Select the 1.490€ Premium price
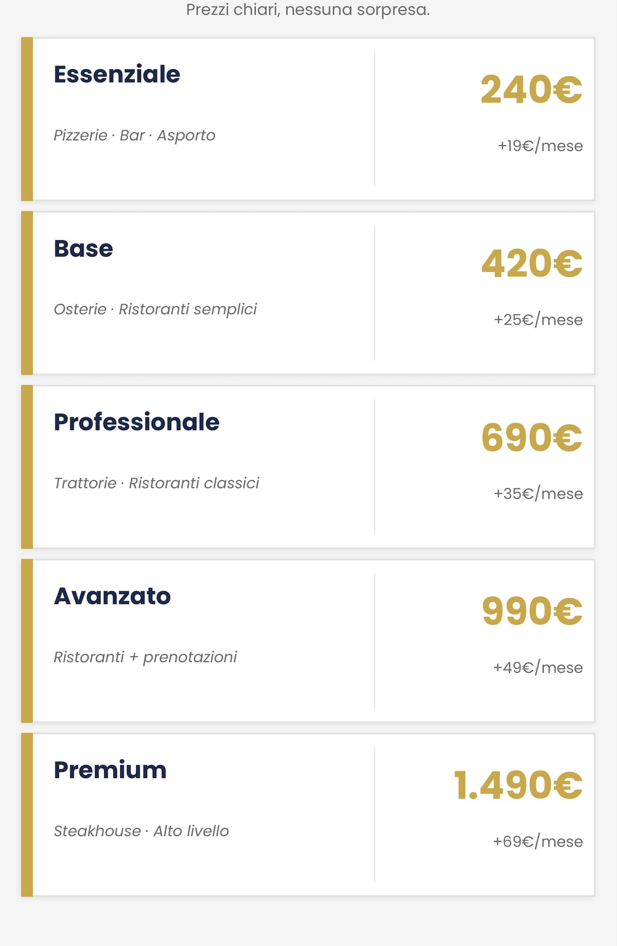The height and width of the screenshot is (946, 617). [x=518, y=785]
